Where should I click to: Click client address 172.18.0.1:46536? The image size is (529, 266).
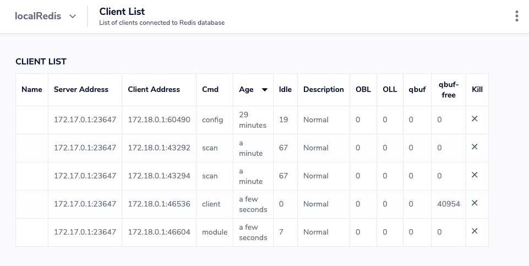[x=159, y=204]
